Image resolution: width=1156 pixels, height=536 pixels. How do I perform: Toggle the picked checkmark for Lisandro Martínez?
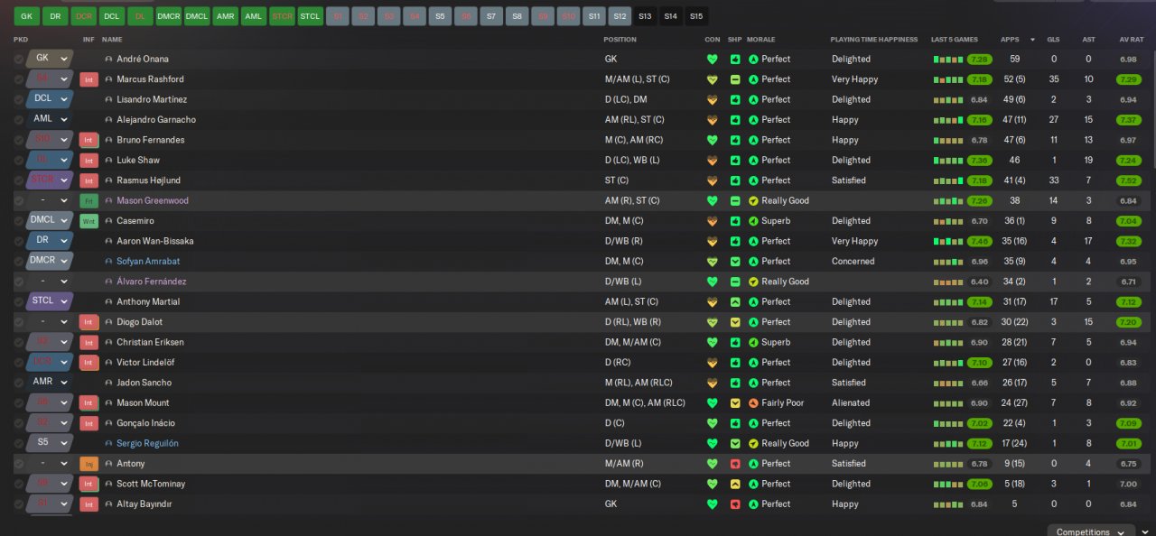tap(19, 99)
